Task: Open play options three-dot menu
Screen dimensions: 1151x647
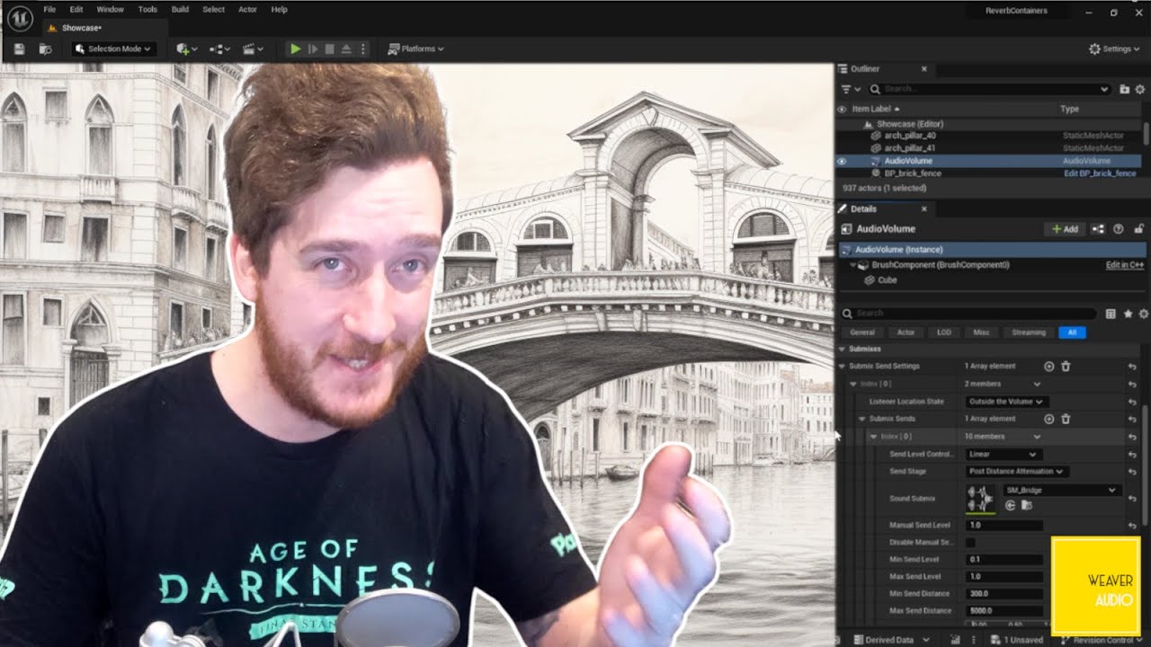Action: (363, 49)
